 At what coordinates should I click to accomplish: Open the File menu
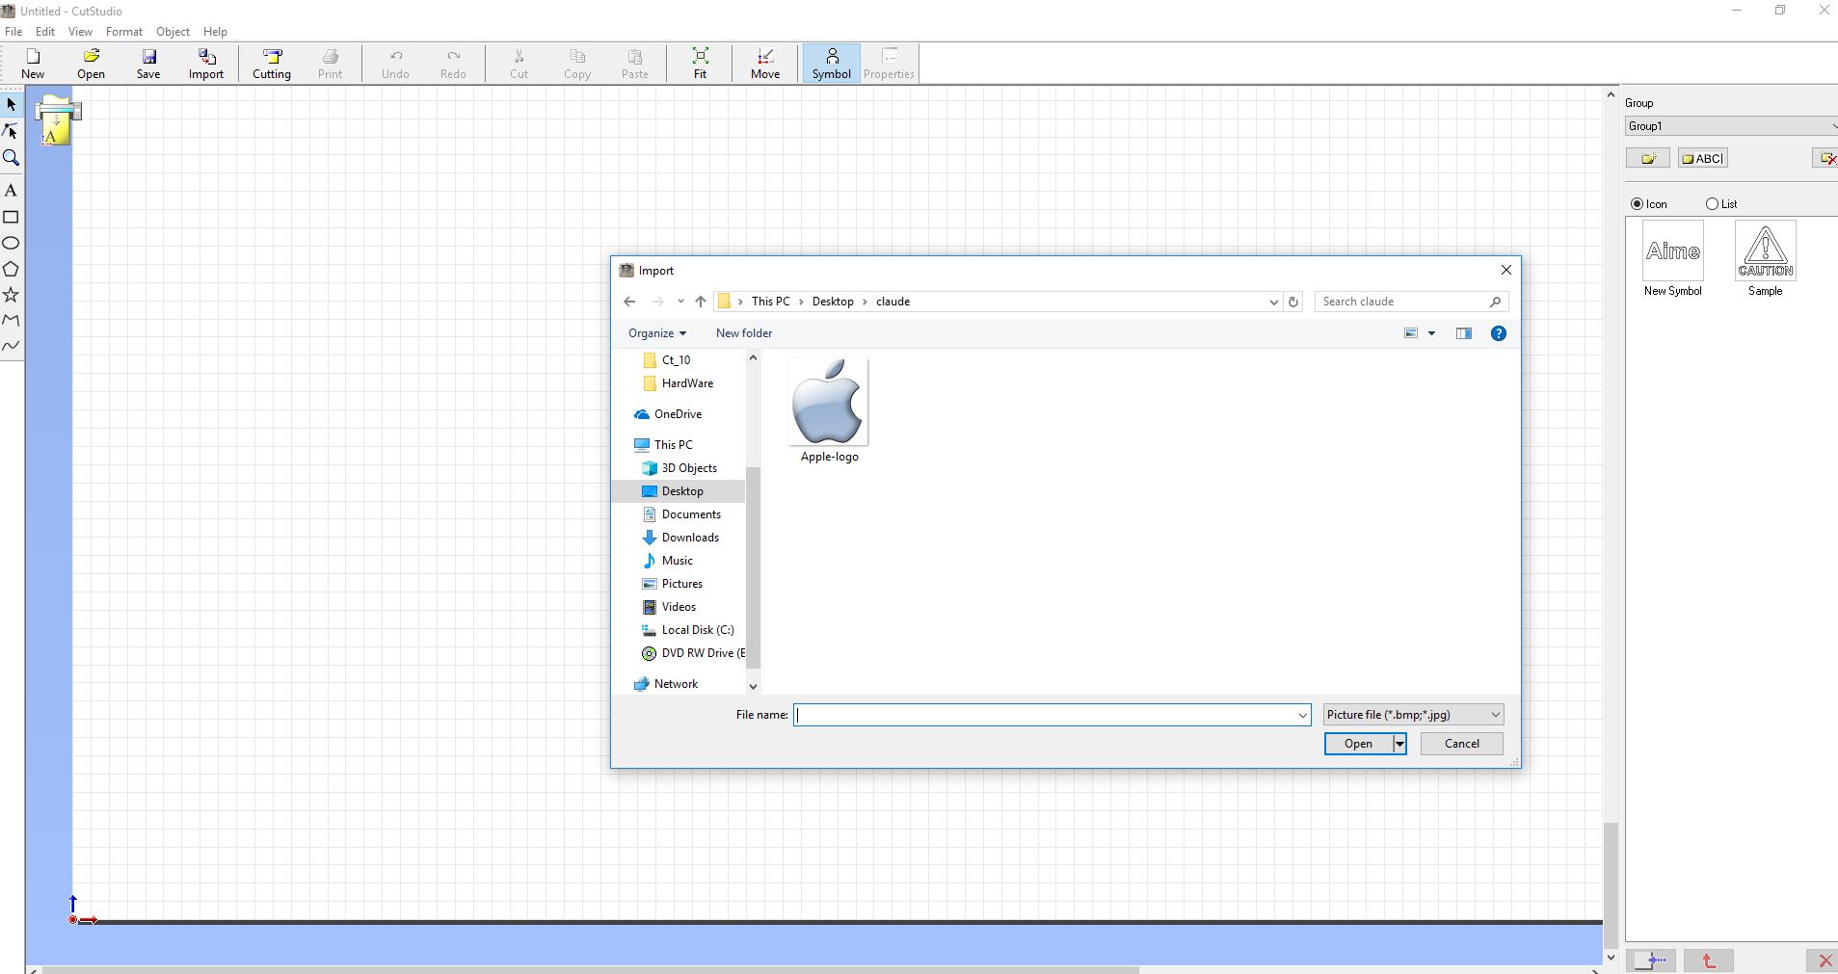point(13,32)
